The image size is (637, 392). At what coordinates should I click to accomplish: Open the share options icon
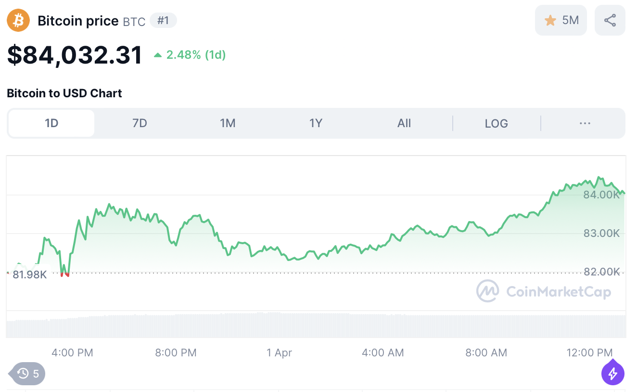pyautogui.click(x=610, y=20)
